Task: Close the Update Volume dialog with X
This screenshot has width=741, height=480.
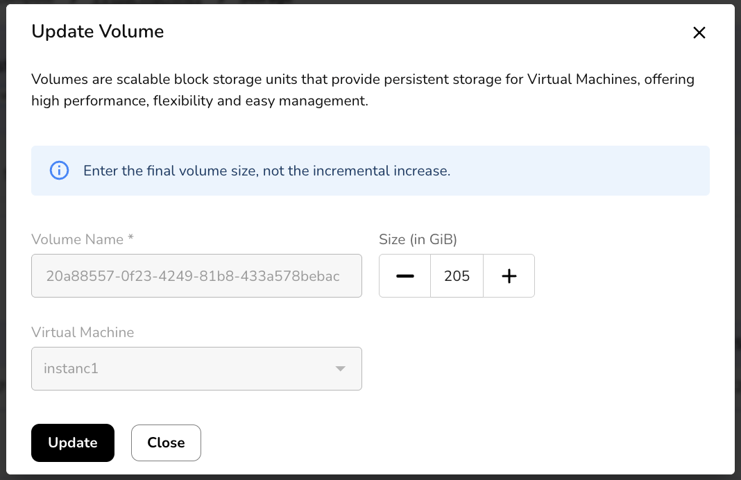Action: point(699,33)
